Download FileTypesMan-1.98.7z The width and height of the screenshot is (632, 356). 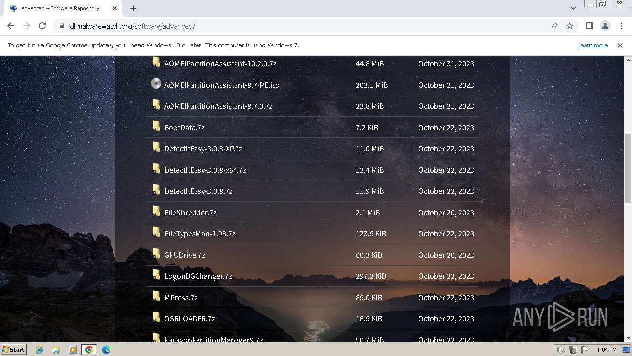[x=200, y=234]
